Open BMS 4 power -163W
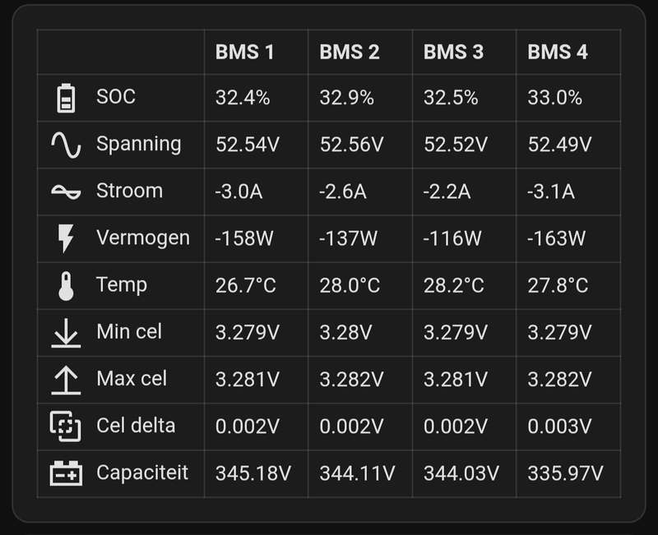658x535 pixels. tap(557, 238)
